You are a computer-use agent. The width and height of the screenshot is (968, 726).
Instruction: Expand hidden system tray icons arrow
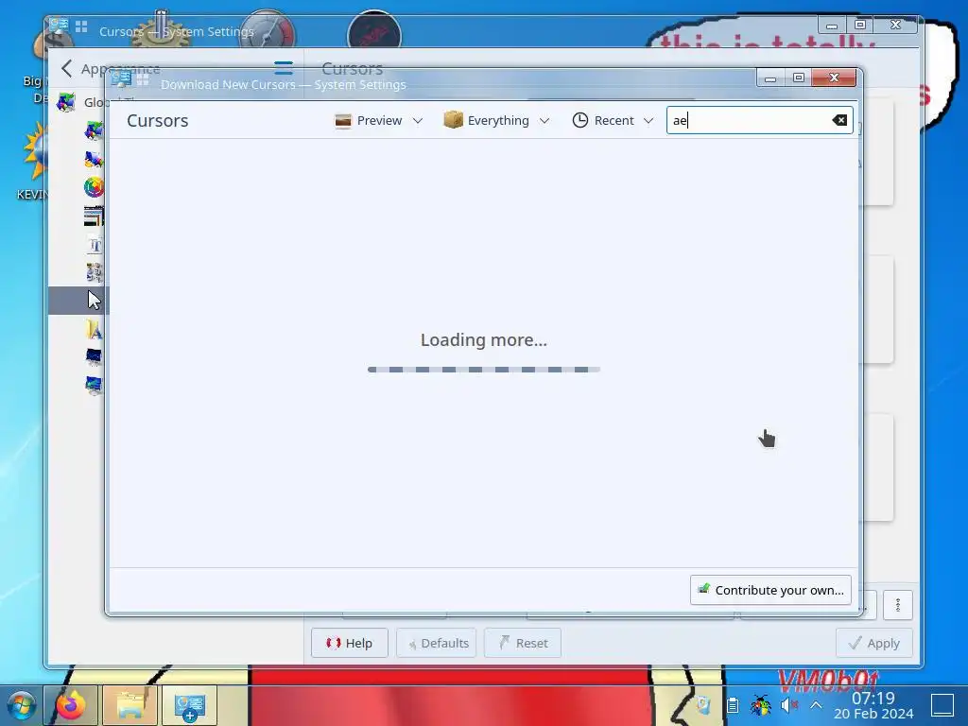pyautogui.click(x=816, y=705)
